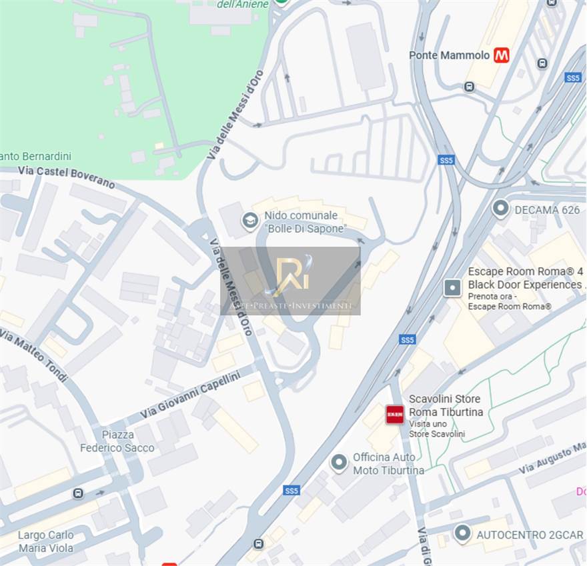Click the 'Prenota ora - Escape Room Roma' text
This screenshot has width=587, height=566.
pos(510,301)
